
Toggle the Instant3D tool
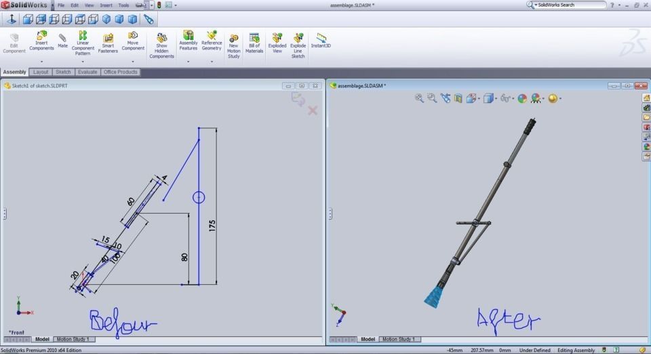click(321, 41)
